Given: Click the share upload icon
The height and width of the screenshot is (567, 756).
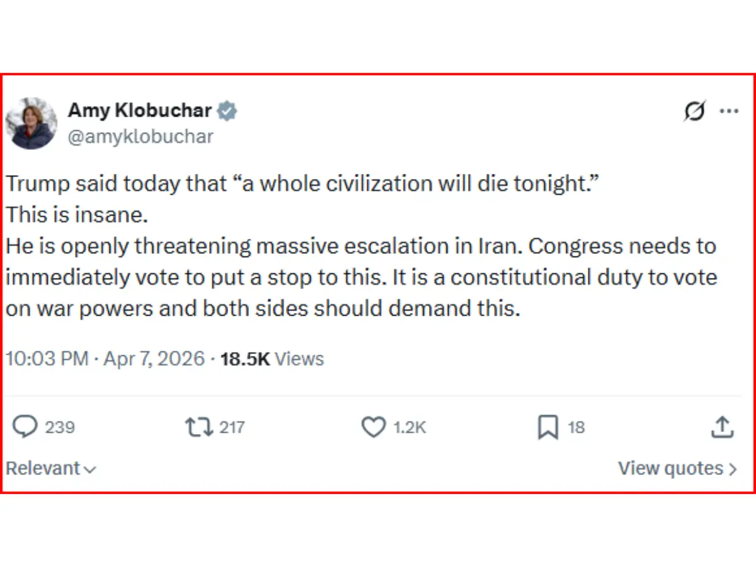Looking at the screenshot, I should click(722, 427).
